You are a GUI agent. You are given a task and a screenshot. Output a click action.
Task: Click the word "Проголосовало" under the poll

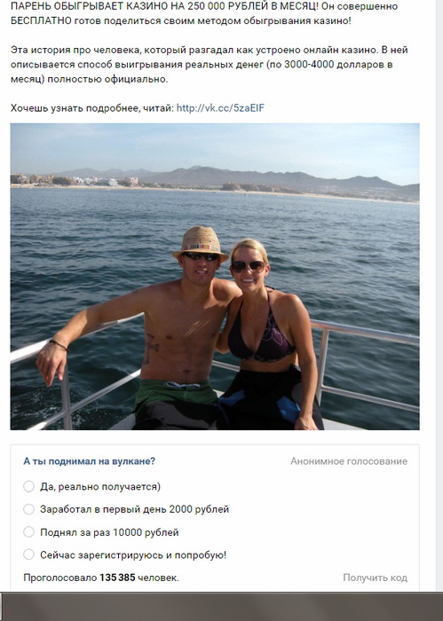[60, 578]
